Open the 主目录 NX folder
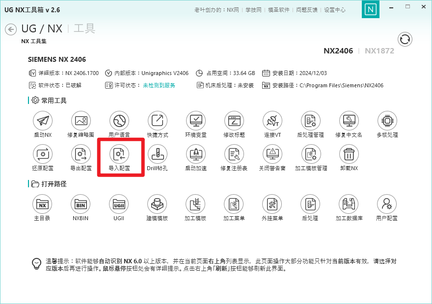 (42, 204)
